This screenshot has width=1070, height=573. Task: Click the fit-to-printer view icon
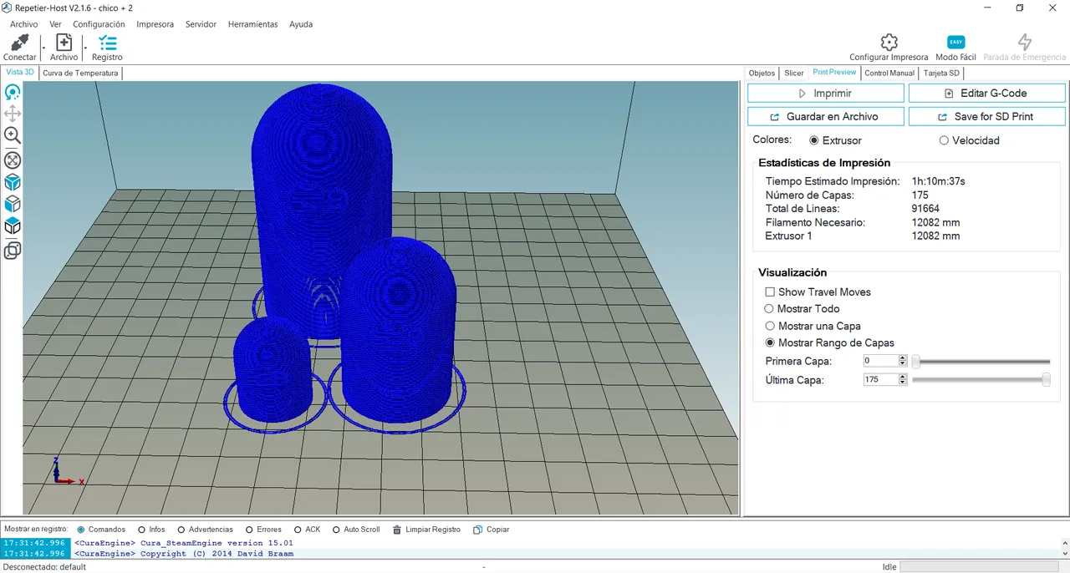[x=13, y=160]
